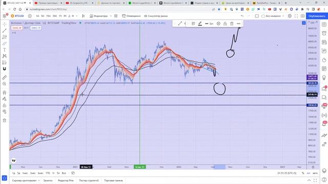The width and height of the screenshot is (328, 184).
Task: Open the forecasting and measurement tools
Action: pos(5,62)
